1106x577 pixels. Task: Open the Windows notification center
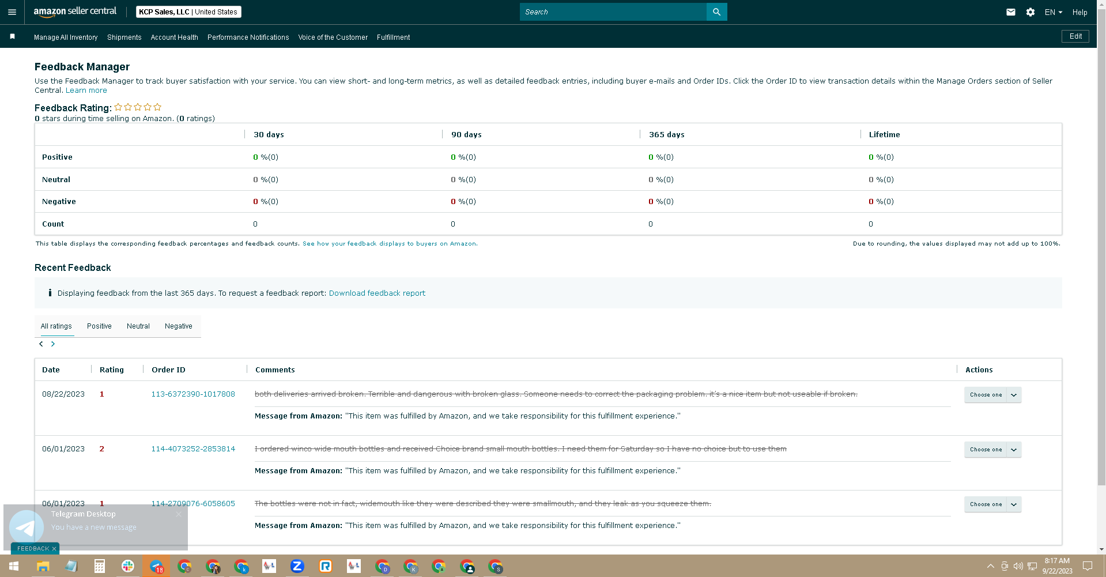1088,566
